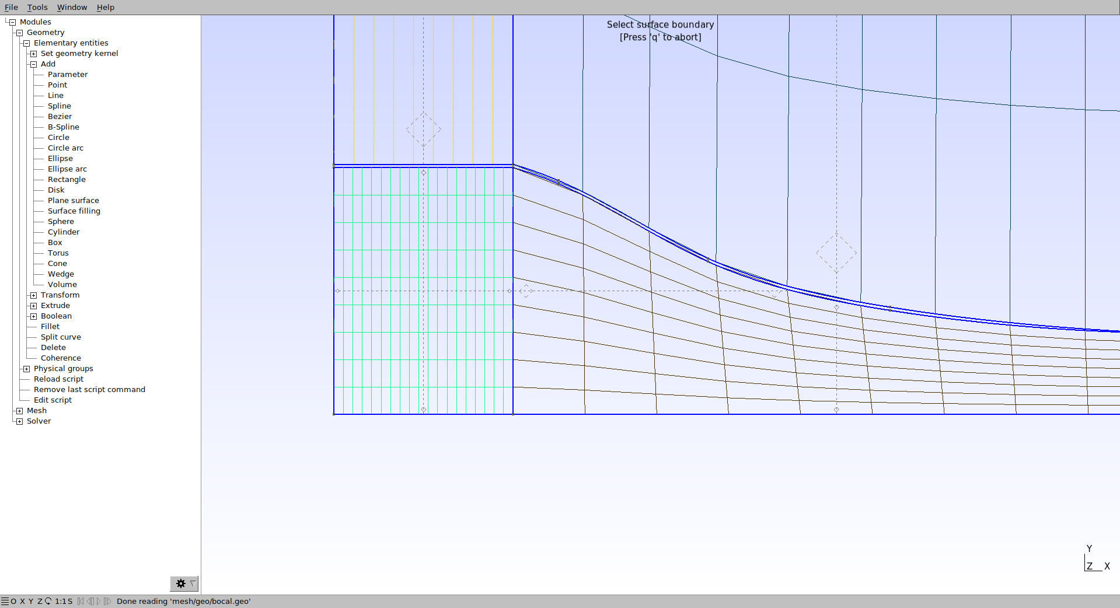This screenshot has height=608, width=1120.
Task: Set Y-axis view in status bar
Action: [31, 601]
